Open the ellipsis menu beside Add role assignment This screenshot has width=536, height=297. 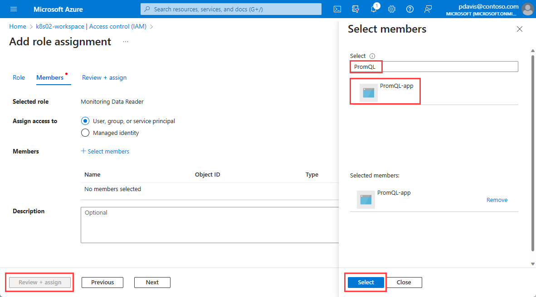point(126,42)
